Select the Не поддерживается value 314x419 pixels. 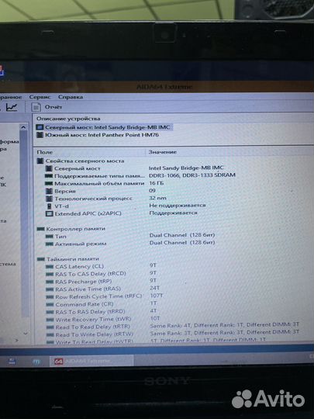click(178, 205)
